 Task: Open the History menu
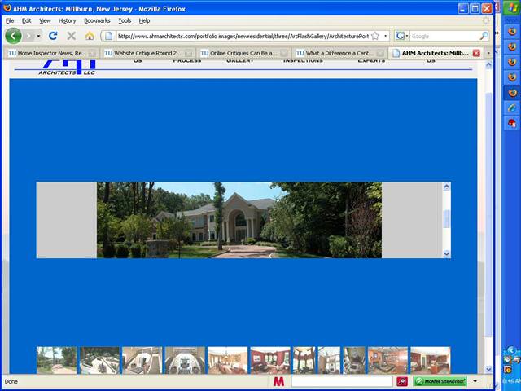(x=67, y=20)
